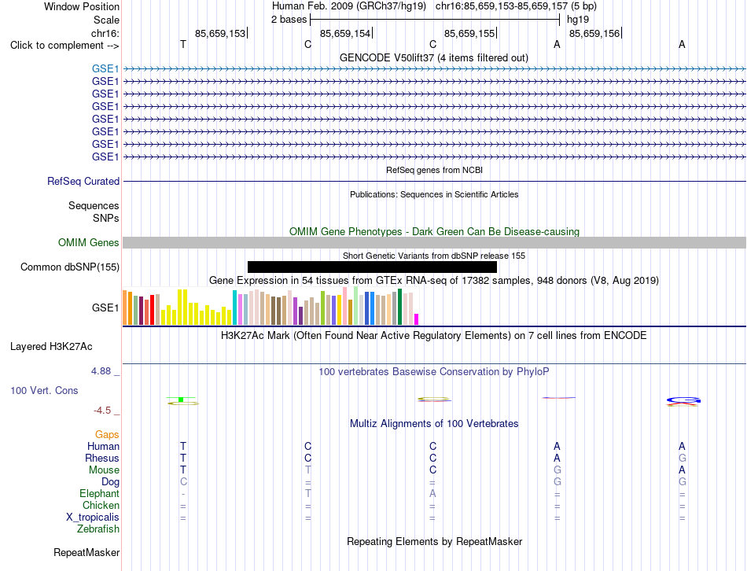Click '100 vertebrates Basewise Conservation by PhyloP' title

pos(434,372)
